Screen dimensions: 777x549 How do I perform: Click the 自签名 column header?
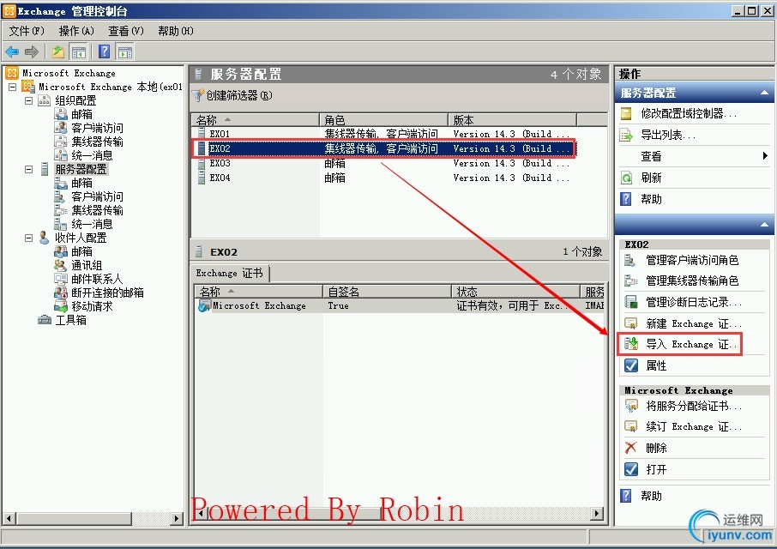[387, 292]
